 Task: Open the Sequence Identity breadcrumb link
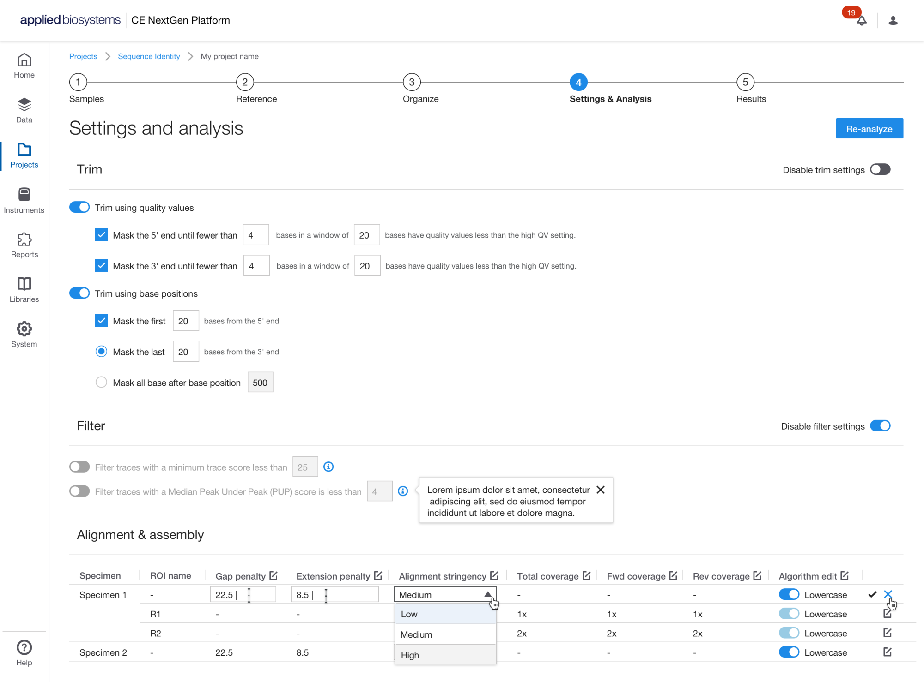tap(149, 56)
